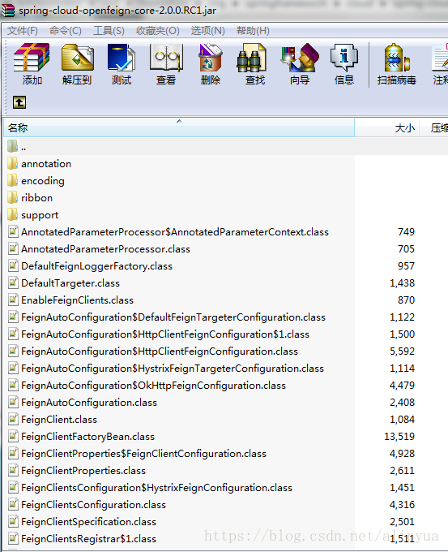Select FeignClientProperties.class file

coord(83,471)
